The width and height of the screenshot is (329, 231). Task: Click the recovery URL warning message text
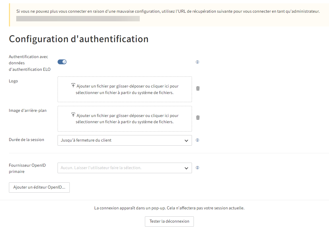tap(168, 11)
